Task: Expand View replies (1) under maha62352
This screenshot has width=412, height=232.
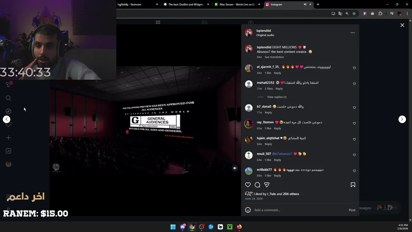Action: (x=277, y=97)
